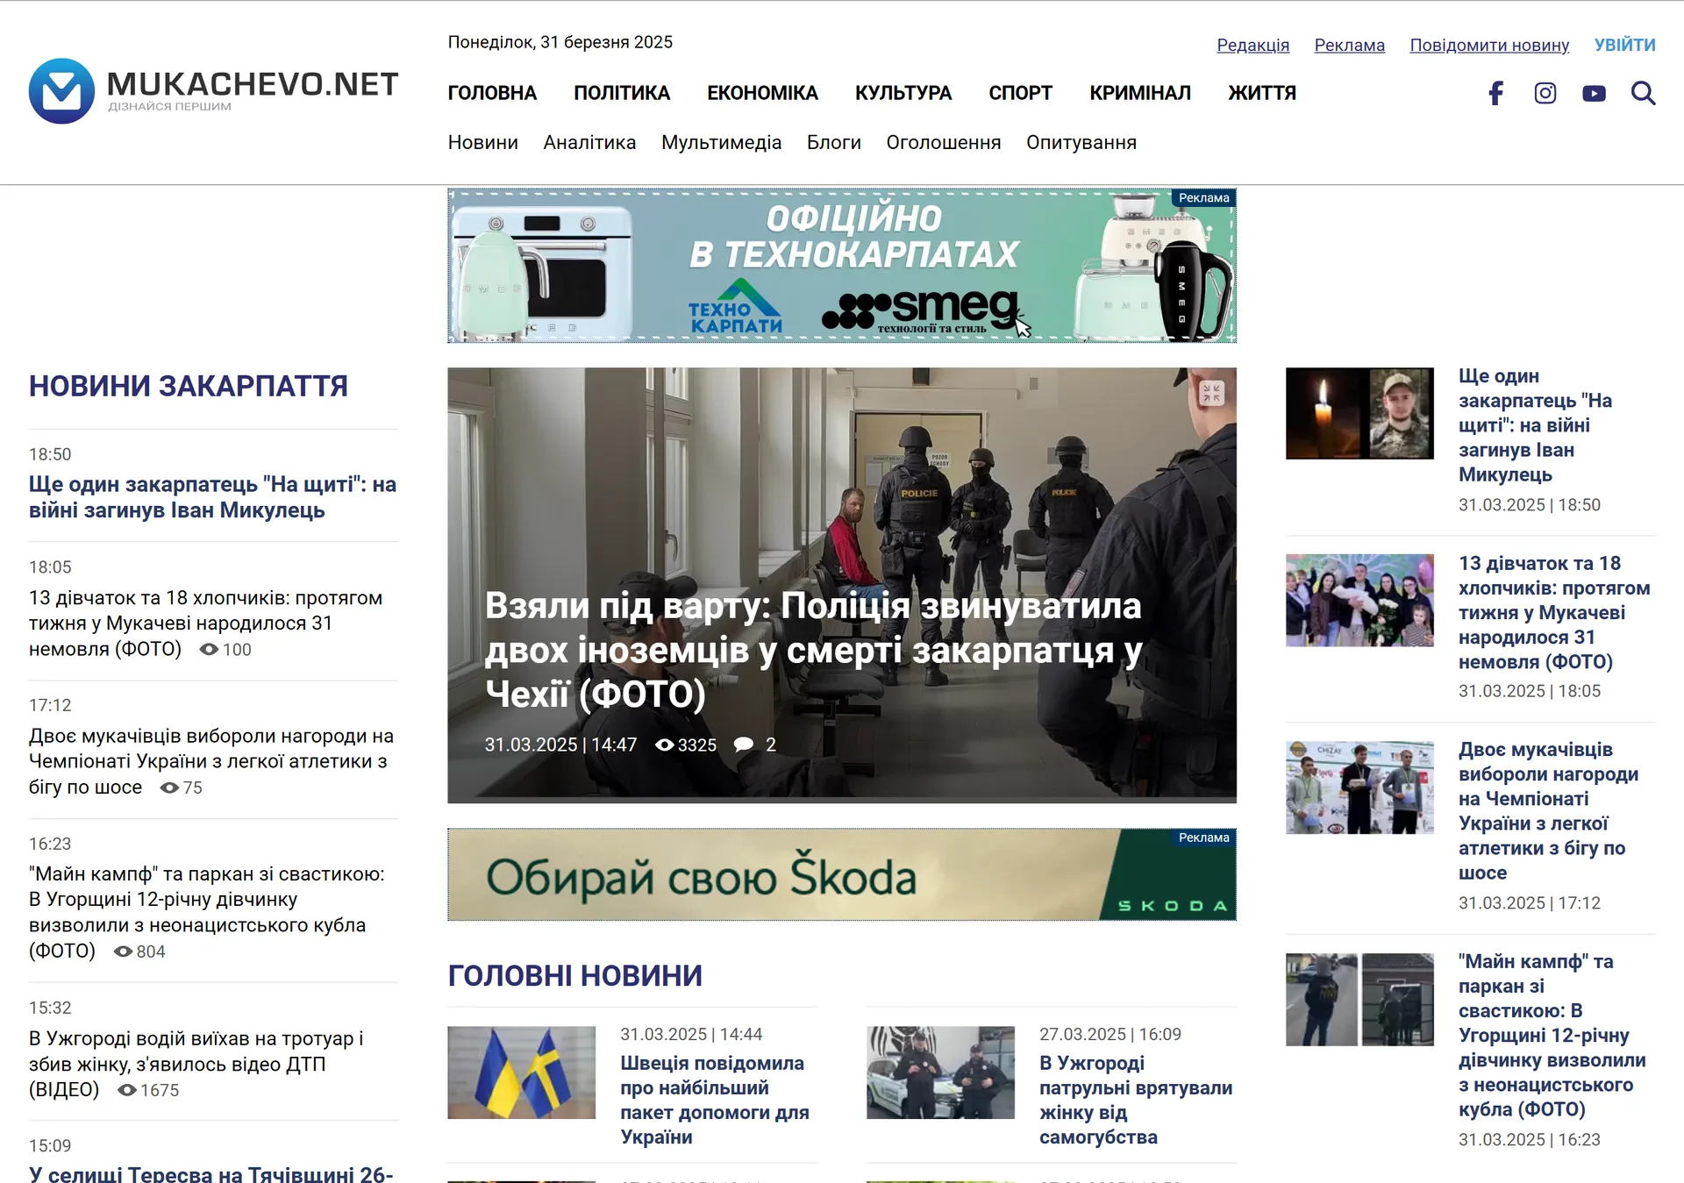Switch to the КРИМІНАЛ section tab
Image resolution: width=1684 pixels, height=1183 pixels.
[1140, 93]
